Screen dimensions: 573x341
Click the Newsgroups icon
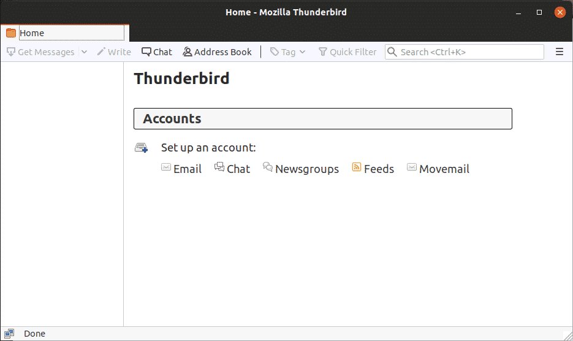(267, 167)
